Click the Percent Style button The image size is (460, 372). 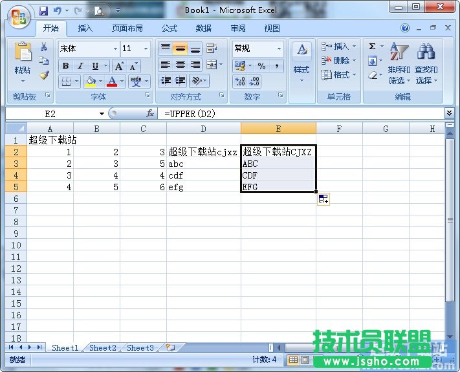(x=261, y=66)
